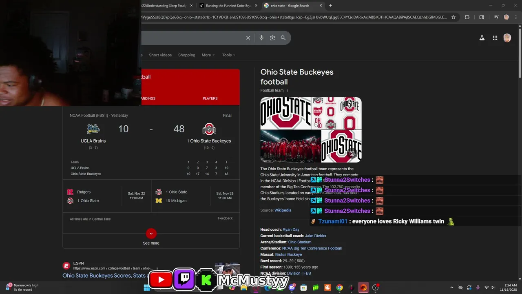Open Google Search Labs flask icon
Viewport: 522px width, 294px height.
point(482,38)
